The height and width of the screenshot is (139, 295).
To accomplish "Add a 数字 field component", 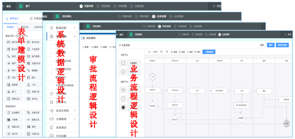I will coord(14,64).
